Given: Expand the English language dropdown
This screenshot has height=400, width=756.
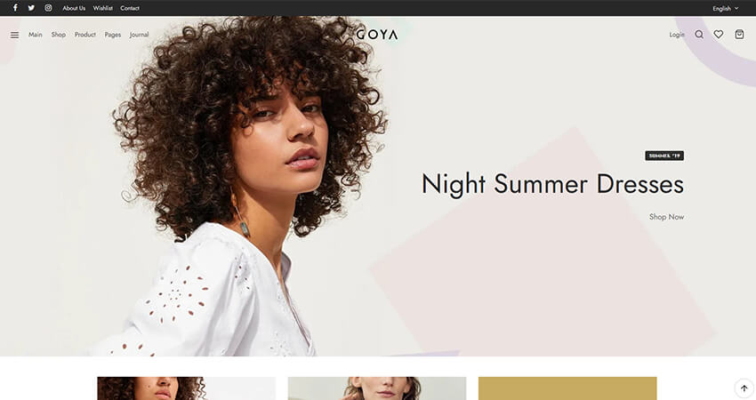Looking at the screenshot, I should point(726,8).
